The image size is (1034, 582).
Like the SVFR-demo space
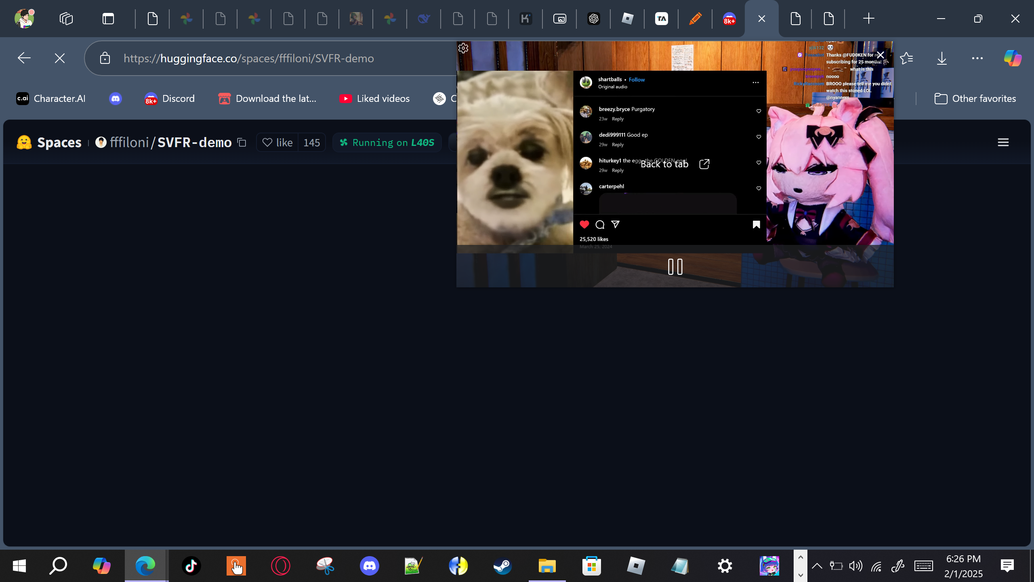(x=277, y=143)
